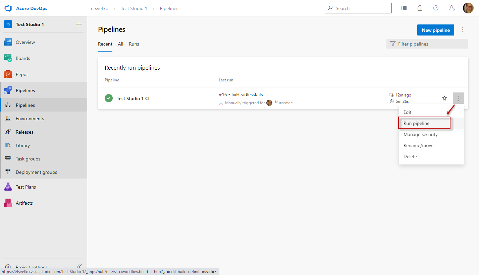This screenshot has width=479, height=275.
Task: Click the Pipelines section header in sidebar
Action: tap(44, 90)
